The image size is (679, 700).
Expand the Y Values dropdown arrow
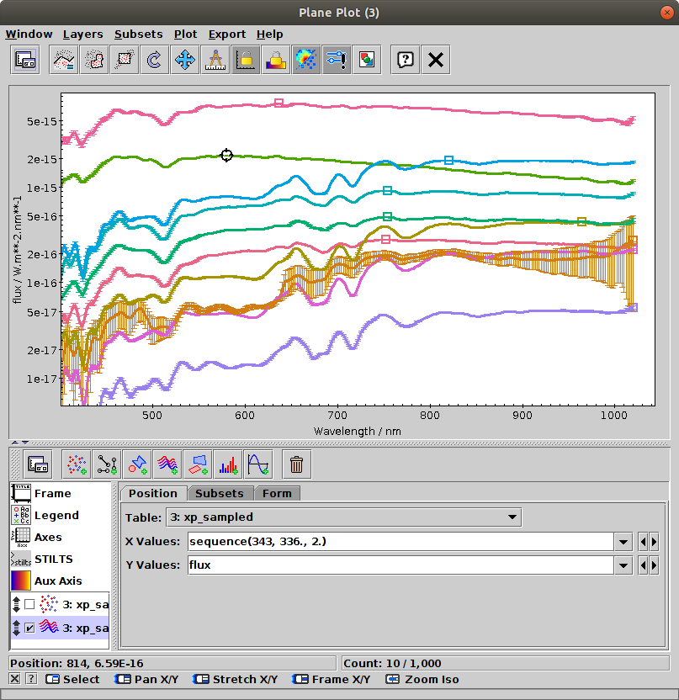coord(623,565)
